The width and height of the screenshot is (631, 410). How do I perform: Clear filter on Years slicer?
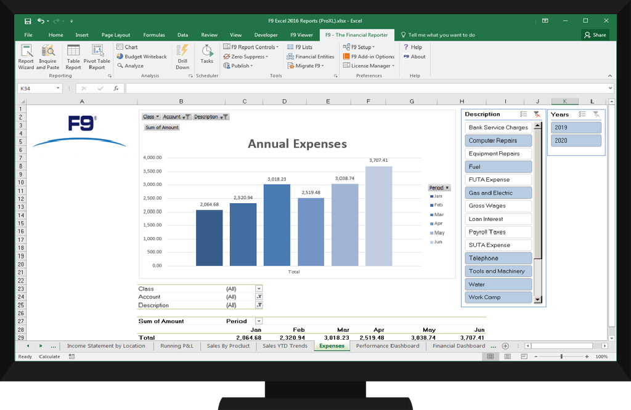point(596,114)
